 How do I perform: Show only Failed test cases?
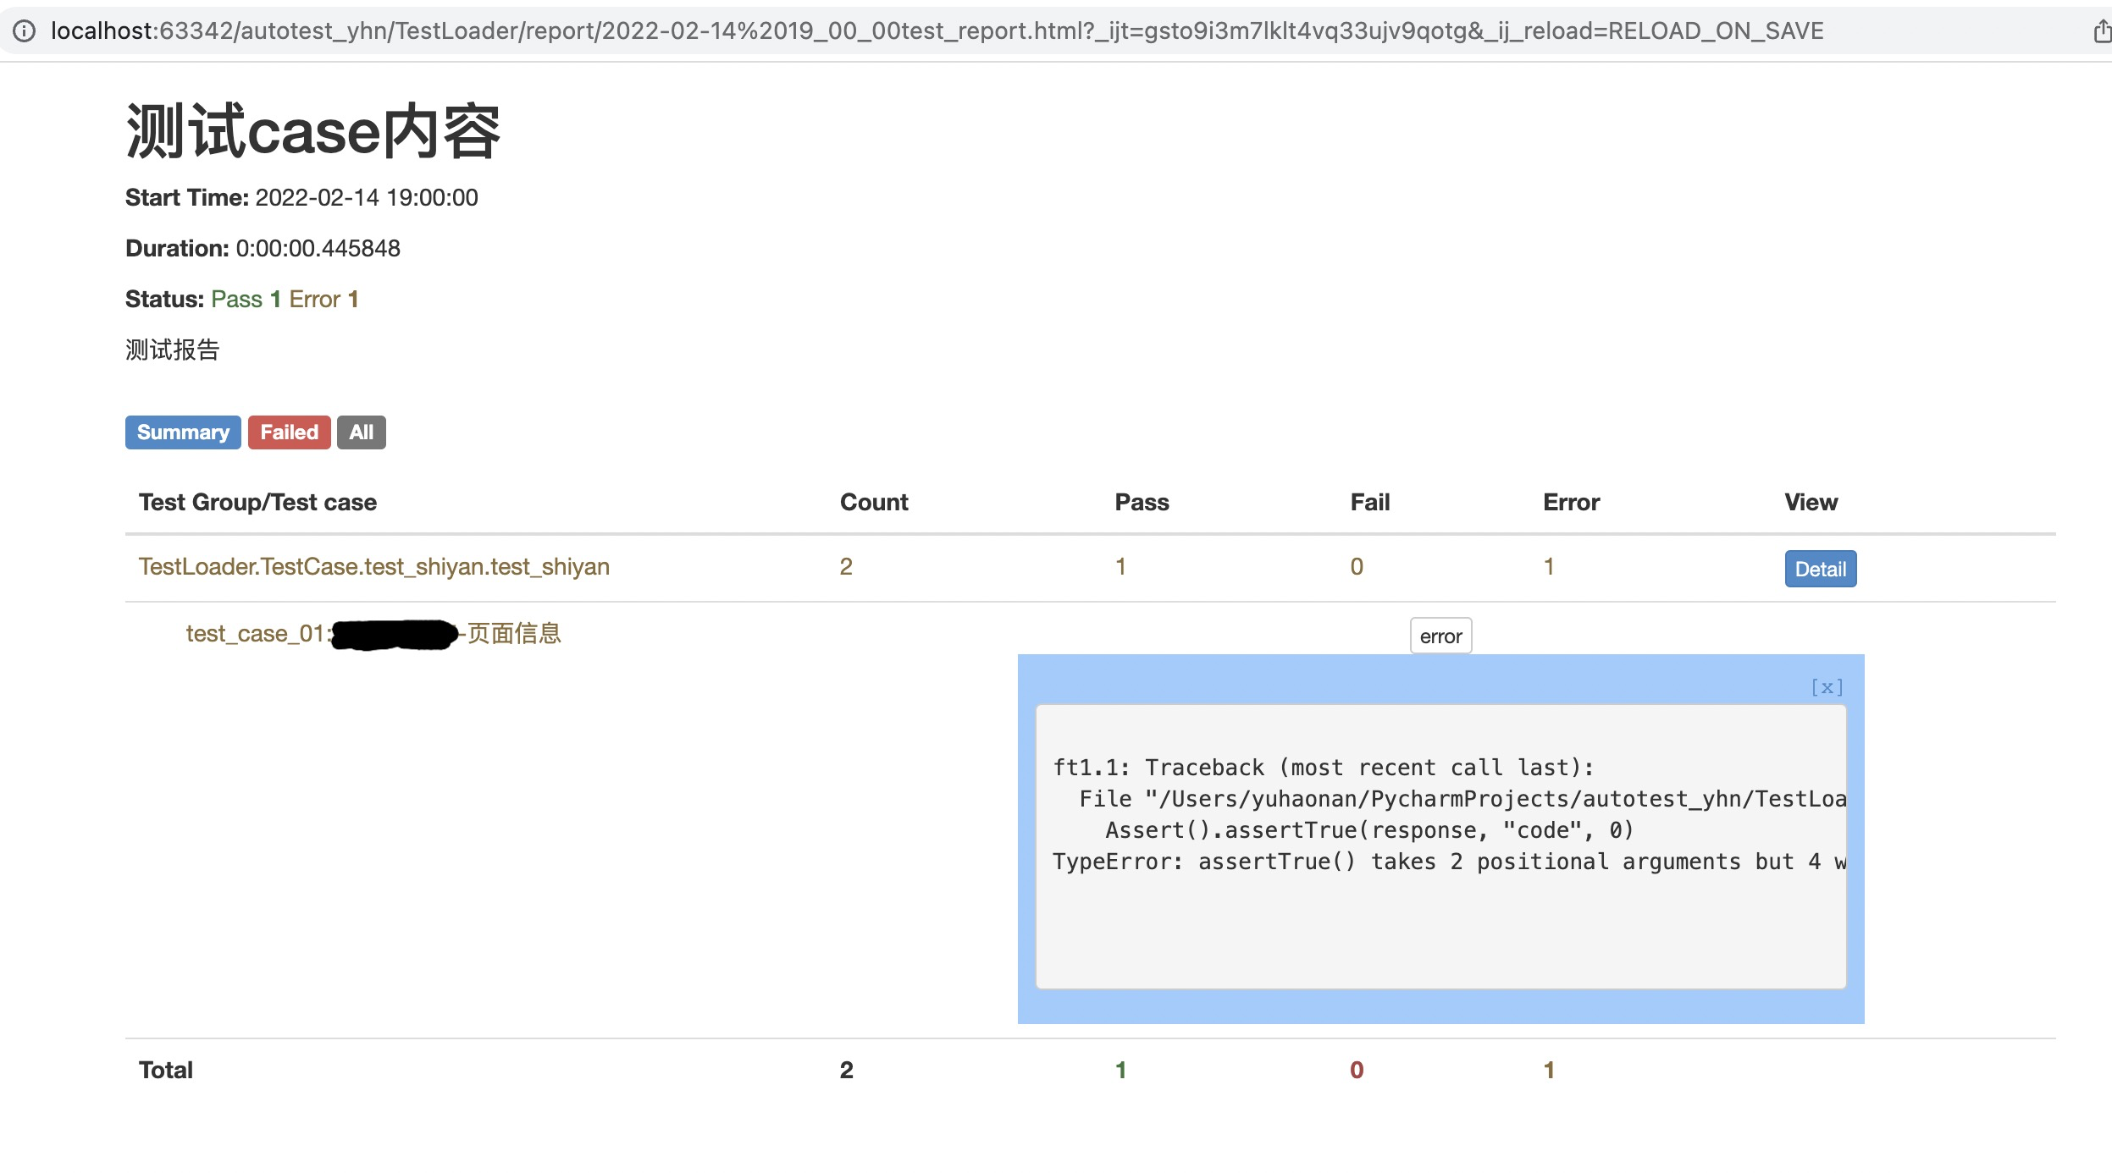click(289, 432)
